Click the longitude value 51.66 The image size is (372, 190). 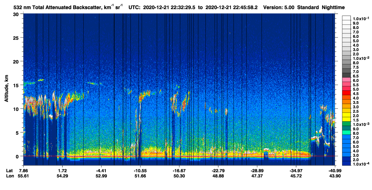(x=141, y=176)
